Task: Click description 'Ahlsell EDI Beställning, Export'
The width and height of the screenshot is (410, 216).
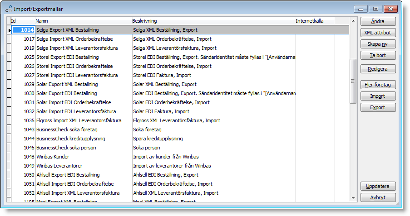Action: coord(166,175)
